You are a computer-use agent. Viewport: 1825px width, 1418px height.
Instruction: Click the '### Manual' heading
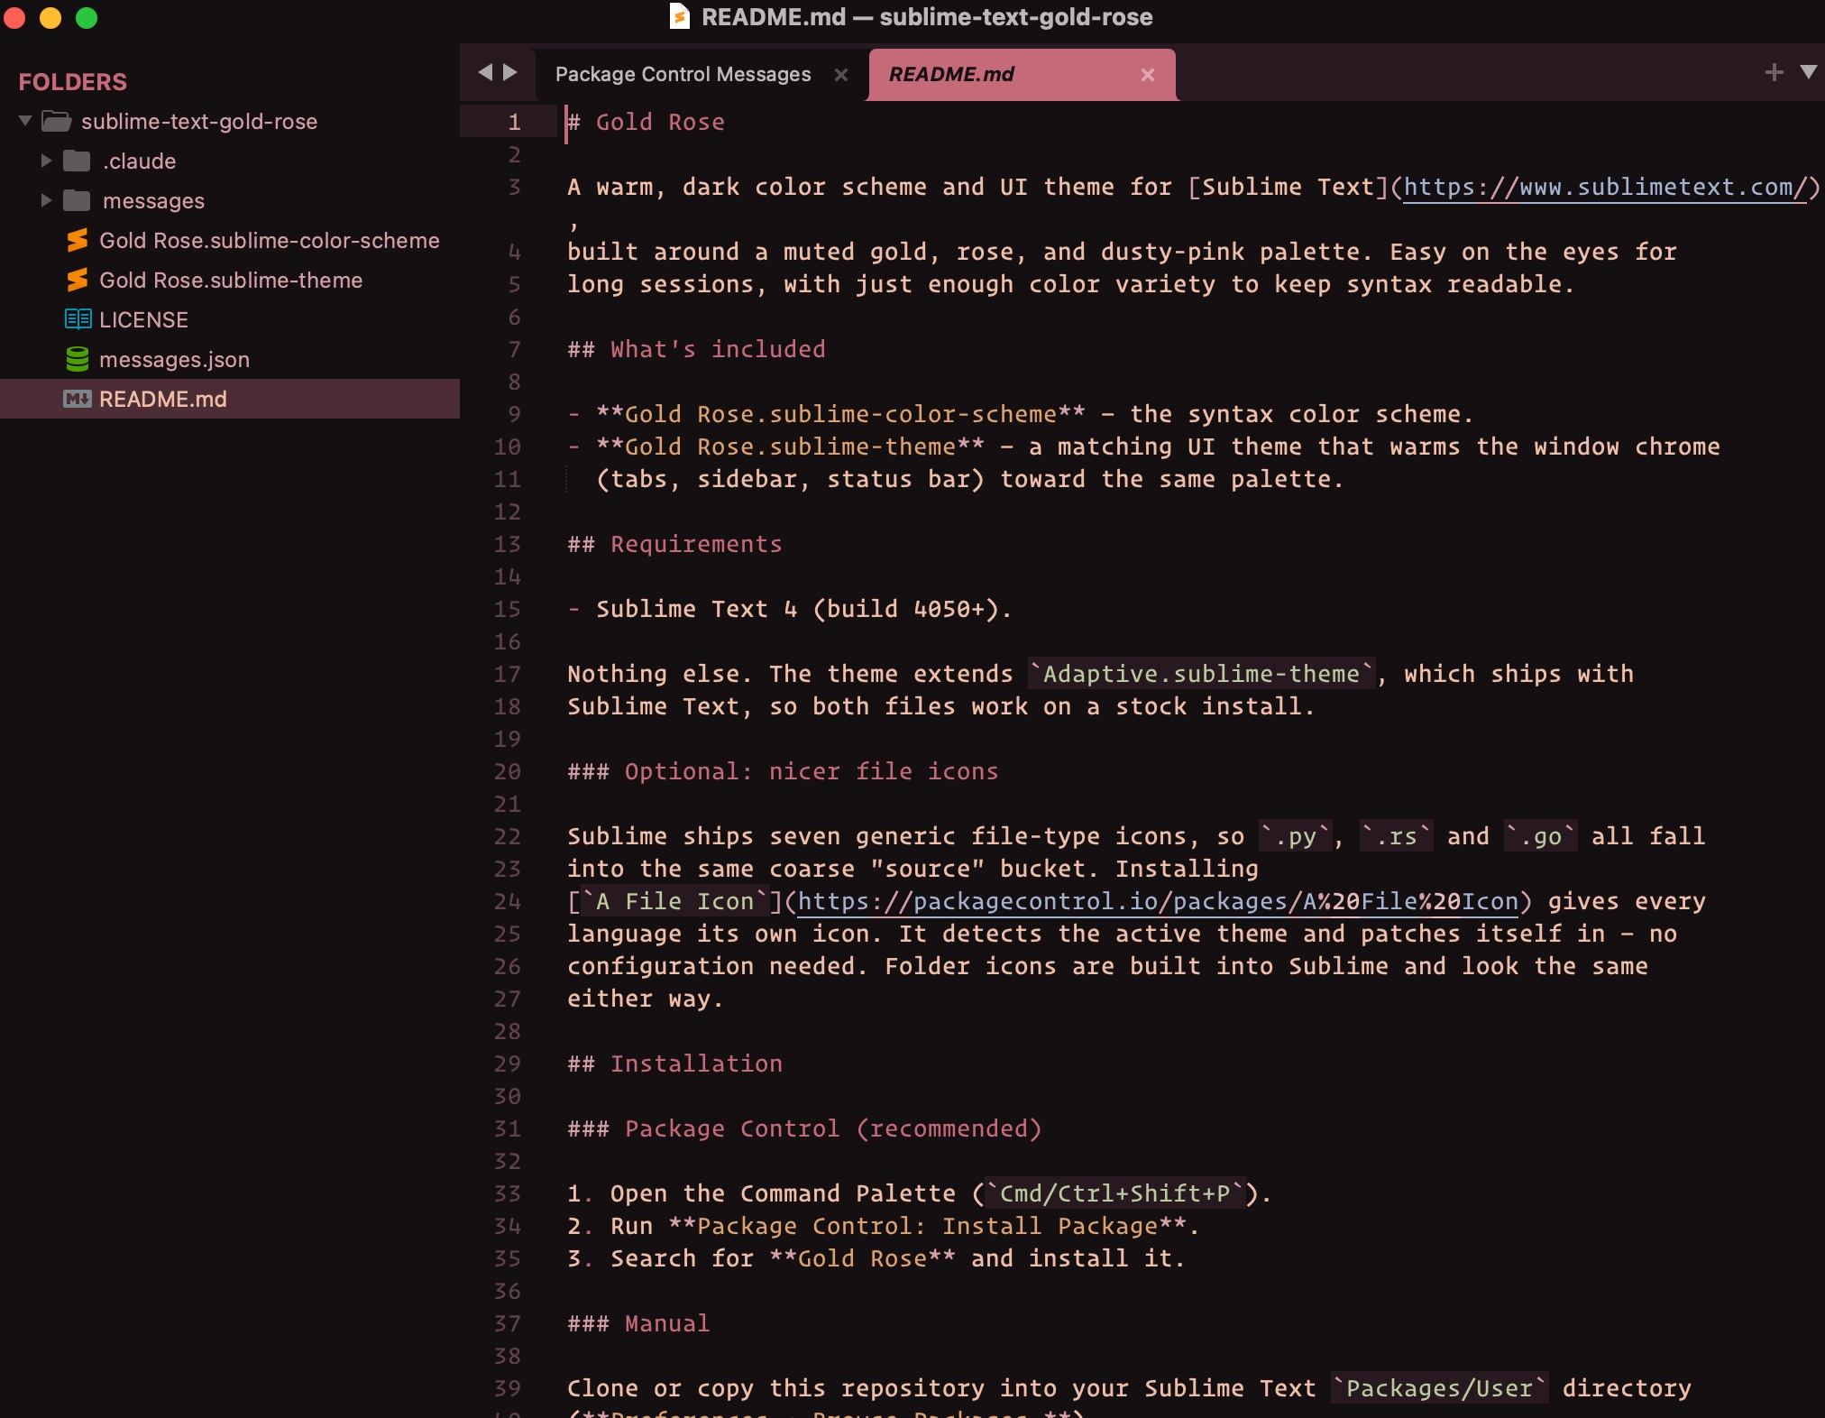pyautogui.click(x=638, y=1323)
